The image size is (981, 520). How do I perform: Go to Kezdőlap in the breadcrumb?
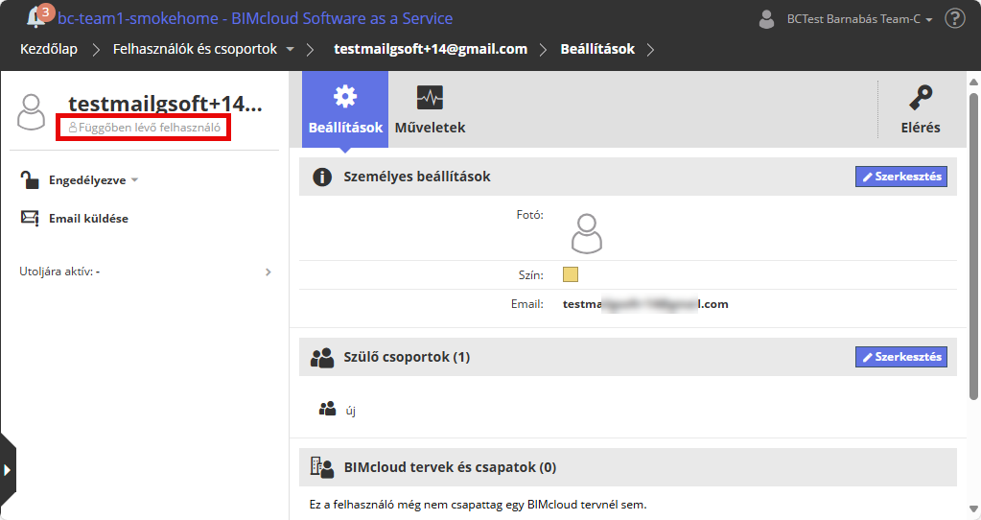pos(49,49)
